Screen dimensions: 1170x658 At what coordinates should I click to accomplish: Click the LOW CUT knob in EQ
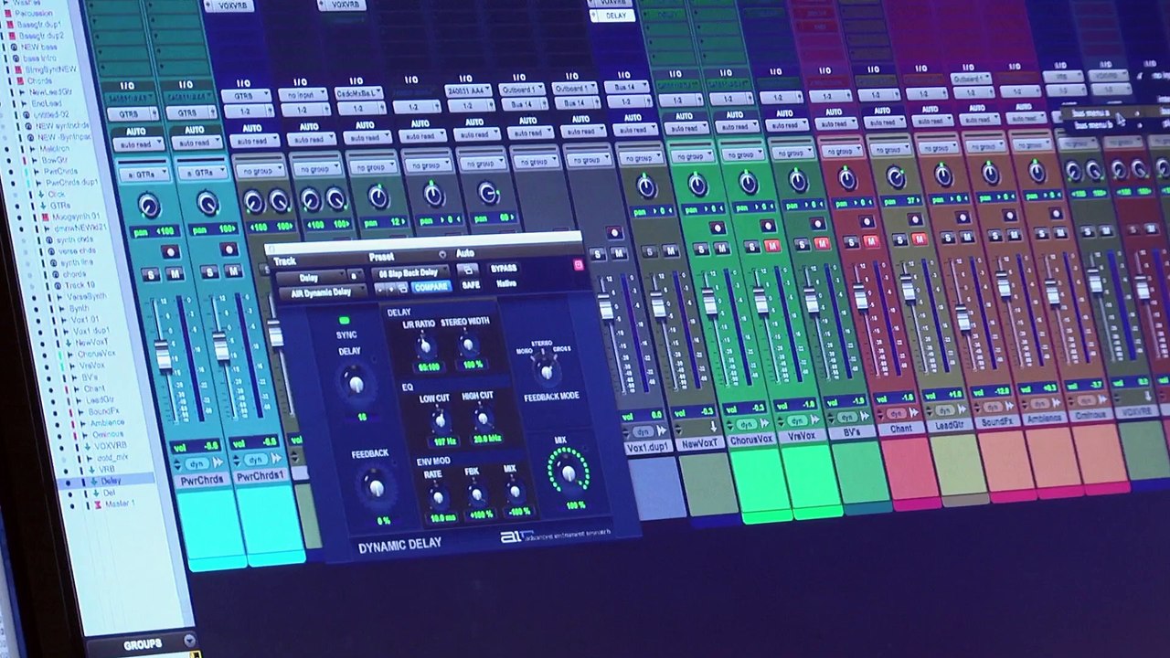(439, 420)
